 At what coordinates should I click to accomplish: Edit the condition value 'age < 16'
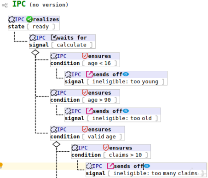click(99, 63)
